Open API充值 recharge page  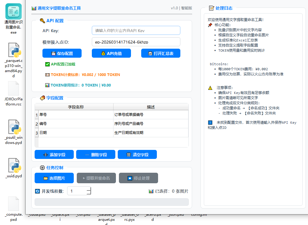[x=111, y=53]
